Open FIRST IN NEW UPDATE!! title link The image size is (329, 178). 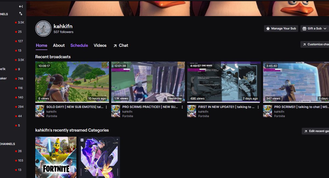(x=226, y=107)
